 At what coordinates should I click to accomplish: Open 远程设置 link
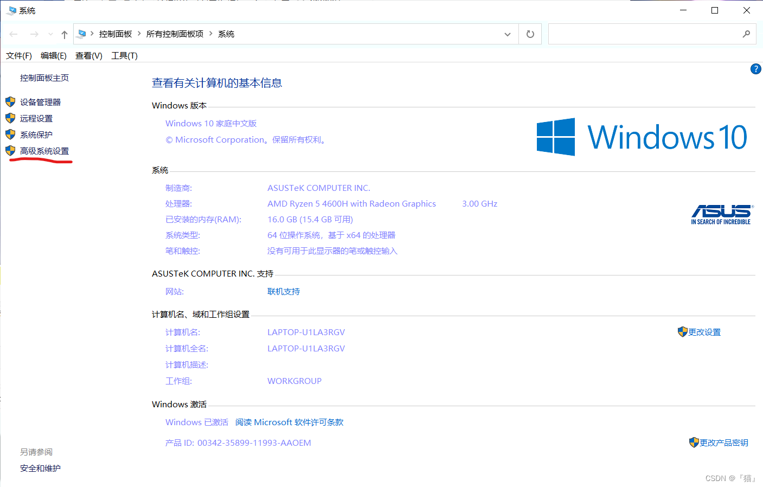(x=36, y=118)
